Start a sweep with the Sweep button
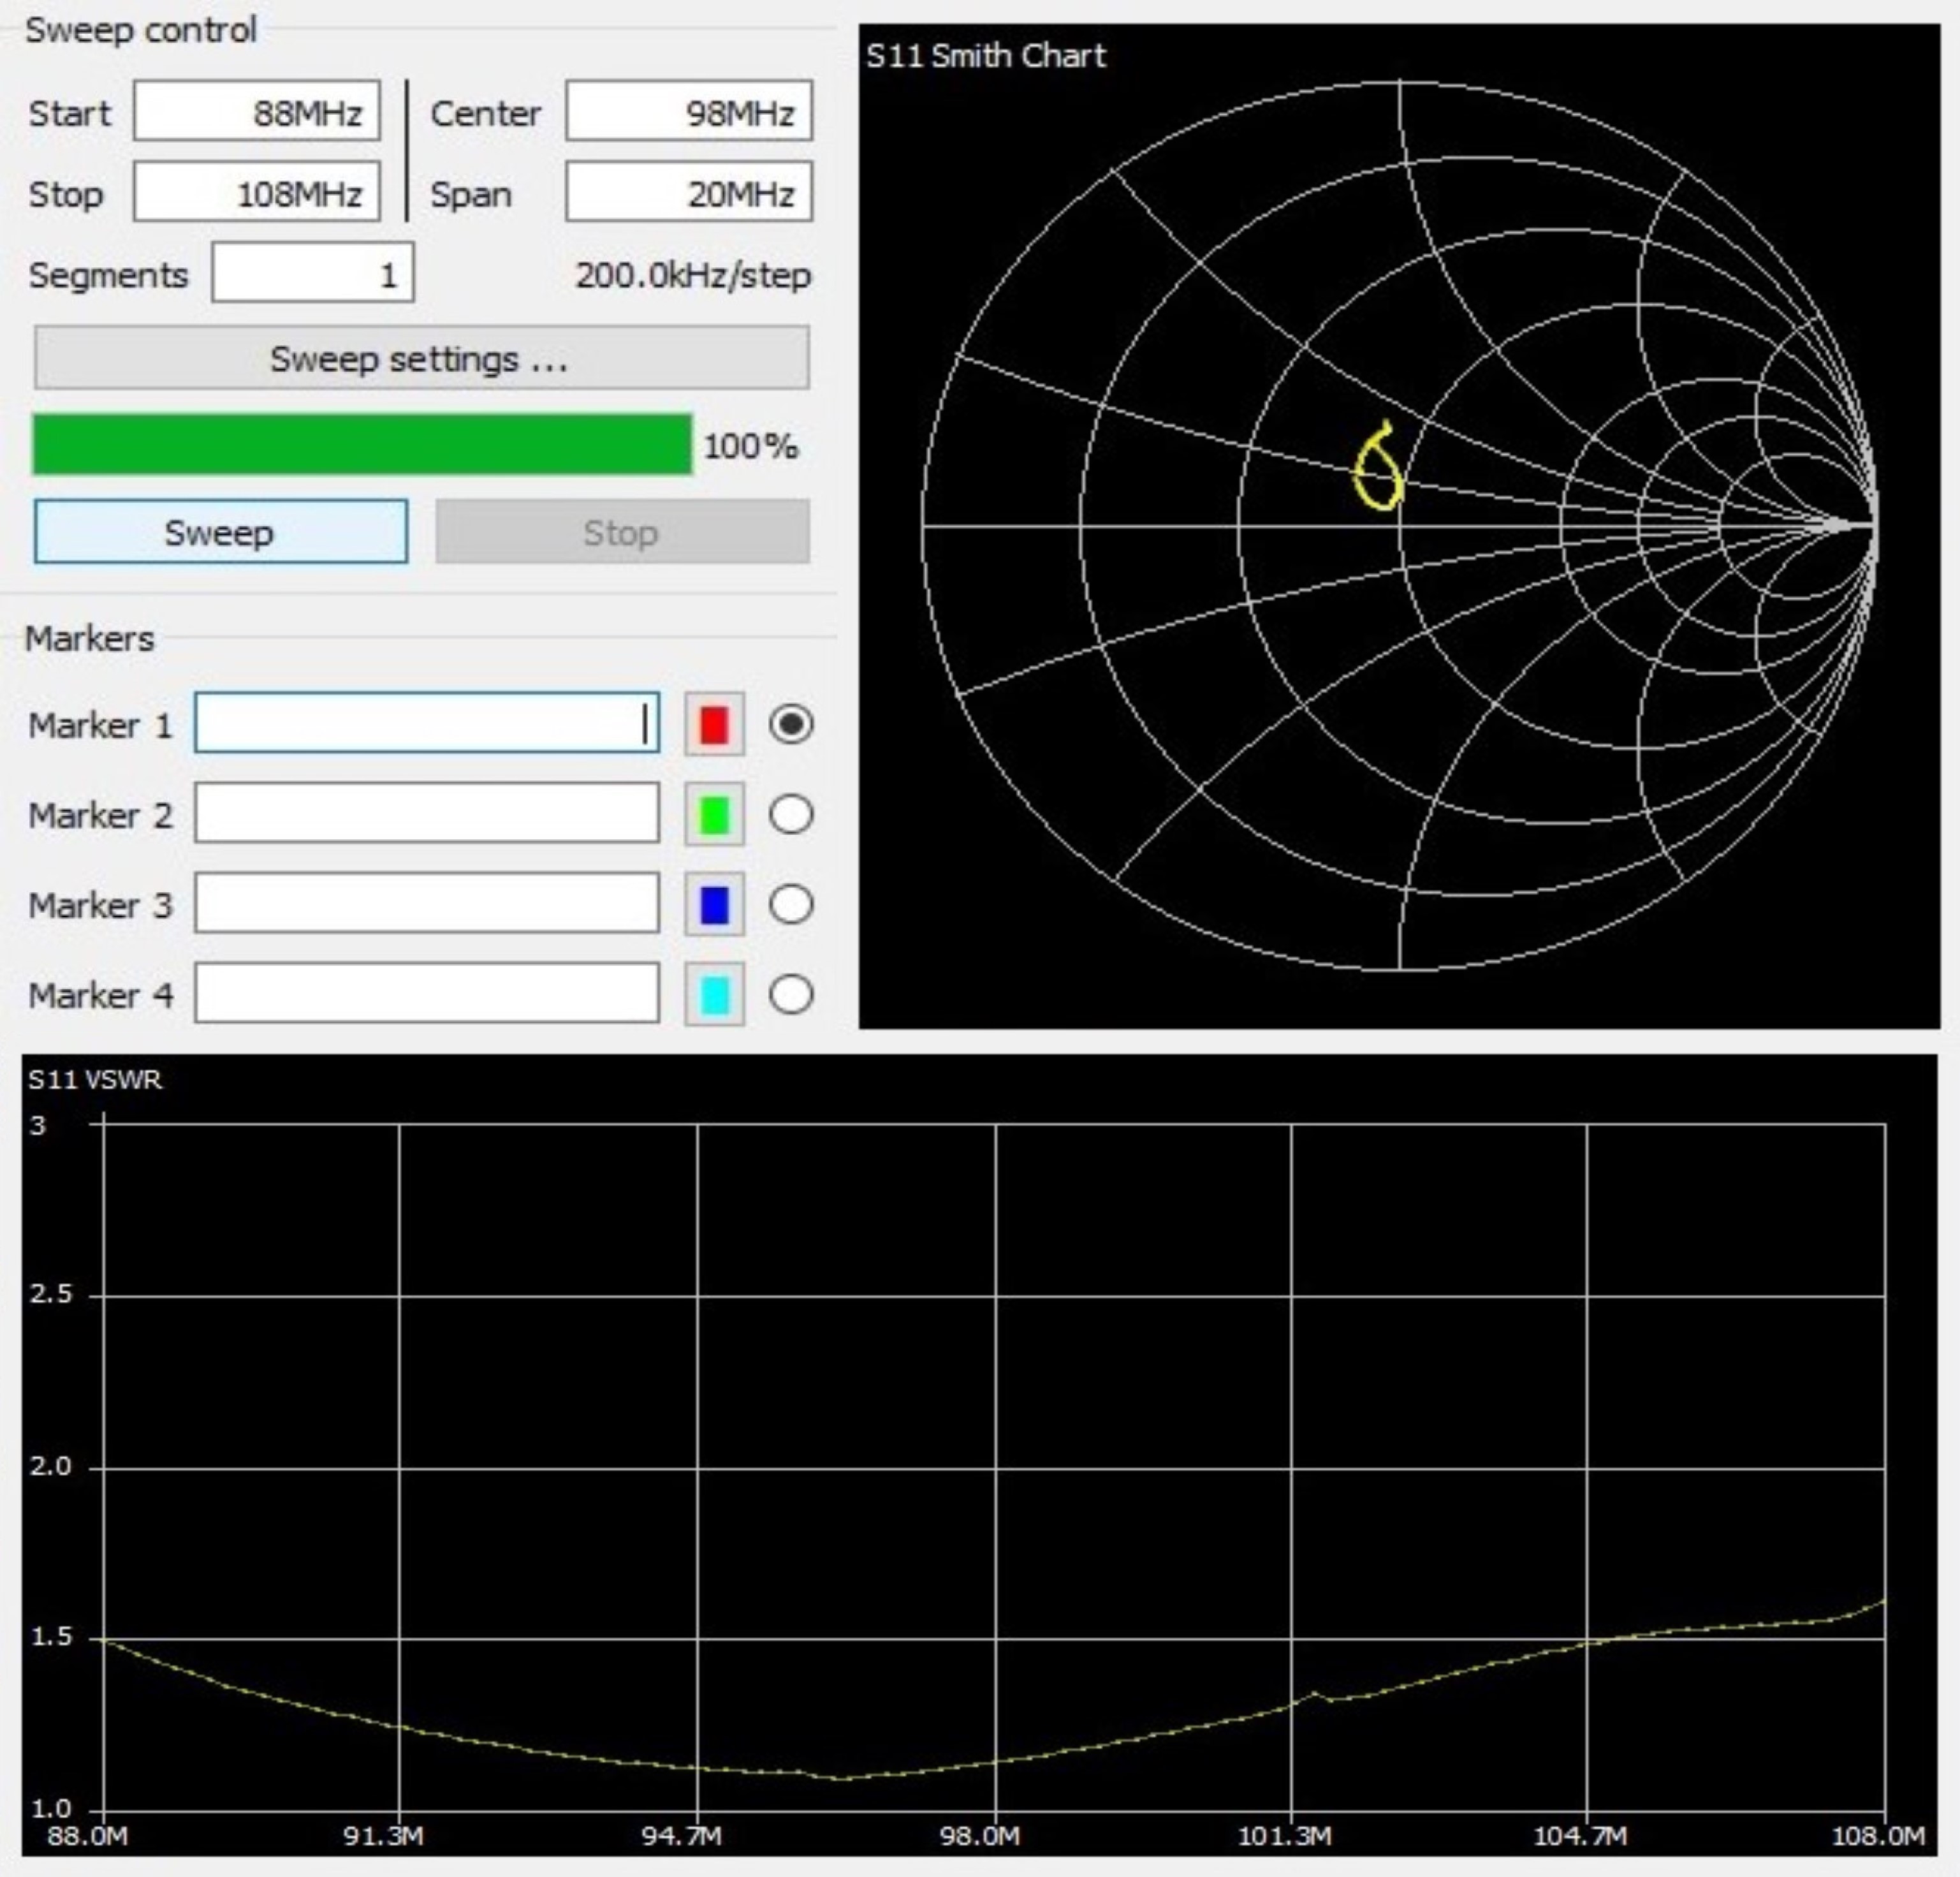This screenshot has height=1877, width=1960. (x=221, y=531)
